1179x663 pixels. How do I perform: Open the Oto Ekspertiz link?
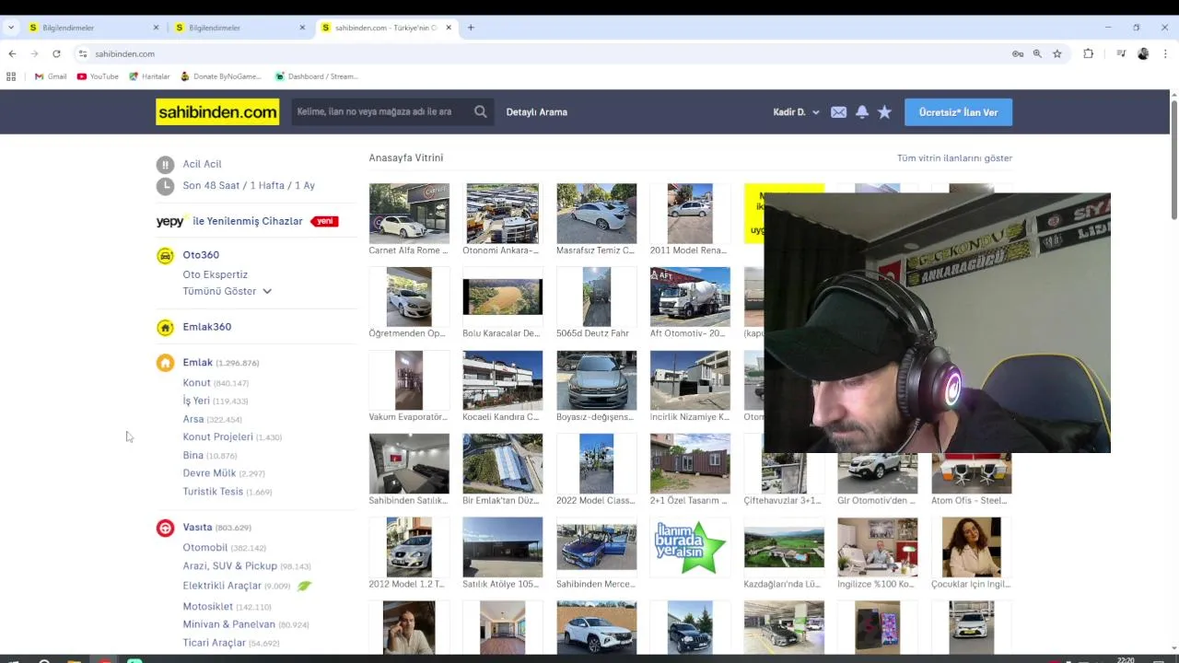coord(215,274)
